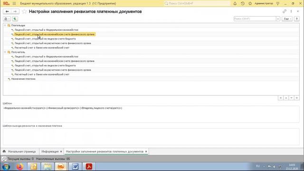This screenshot has height=171, width=304.
Task: Select Получатель's Расчетный счет в банке row
Action: [151, 75]
